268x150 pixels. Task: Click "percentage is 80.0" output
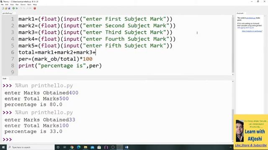(x=33, y=105)
